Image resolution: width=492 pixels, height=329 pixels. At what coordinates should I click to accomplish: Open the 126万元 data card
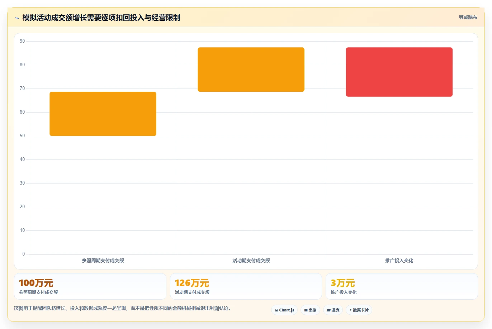click(246, 286)
